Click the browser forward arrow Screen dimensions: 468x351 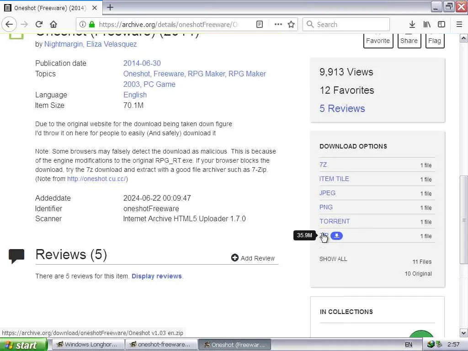[x=25, y=24]
